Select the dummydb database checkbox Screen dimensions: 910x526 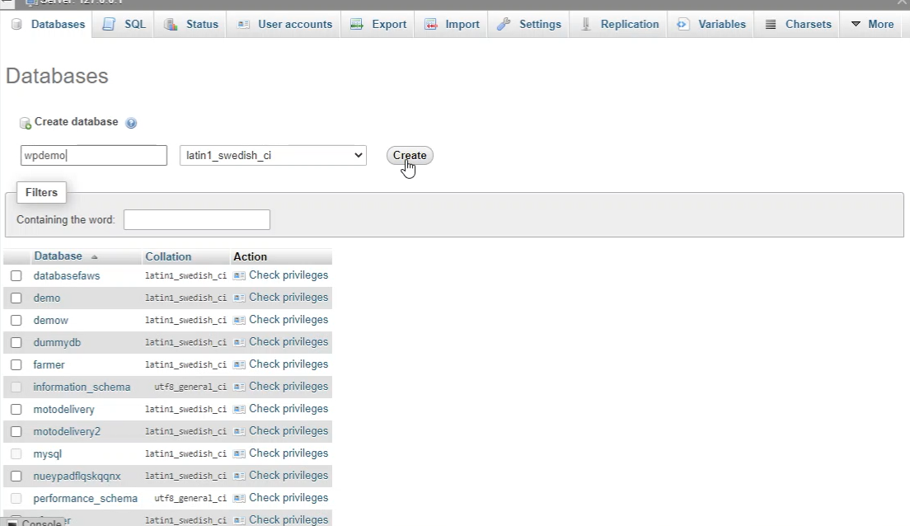point(16,343)
